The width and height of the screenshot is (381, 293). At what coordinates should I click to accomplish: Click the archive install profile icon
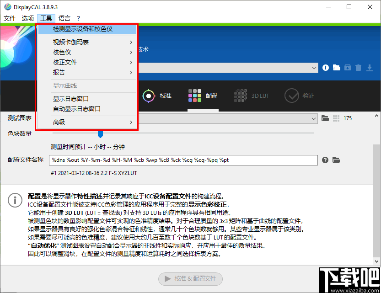click(348, 67)
